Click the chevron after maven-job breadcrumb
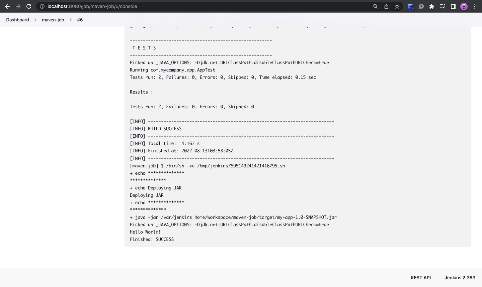 pyautogui.click(x=70, y=20)
